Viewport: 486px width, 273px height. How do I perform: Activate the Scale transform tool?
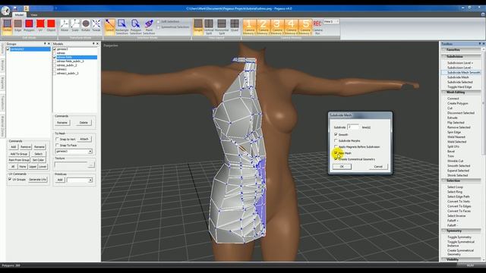(x=75, y=25)
